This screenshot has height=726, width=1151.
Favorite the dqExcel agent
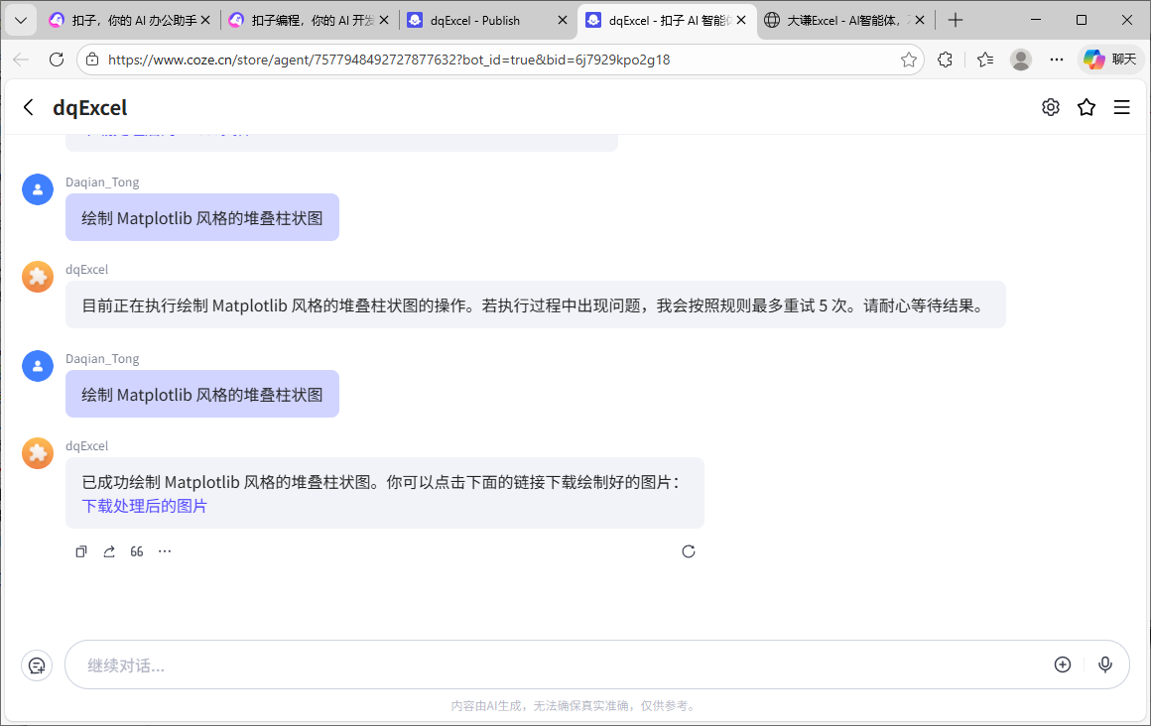1087,107
